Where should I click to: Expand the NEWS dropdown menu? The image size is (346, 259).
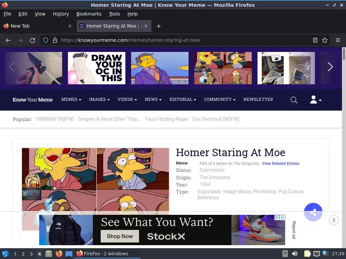(x=153, y=99)
